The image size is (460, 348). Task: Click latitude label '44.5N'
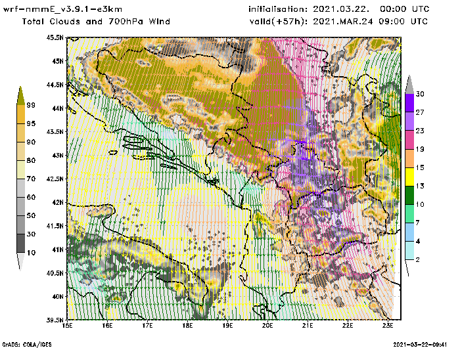point(55,85)
